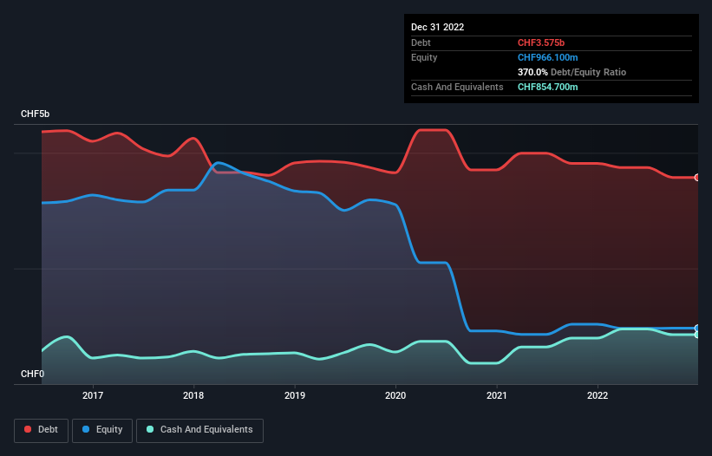The height and width of the screenshot is (456, 712).
Task: Click the Debt row label in tooltip
Action: [421, 42]
